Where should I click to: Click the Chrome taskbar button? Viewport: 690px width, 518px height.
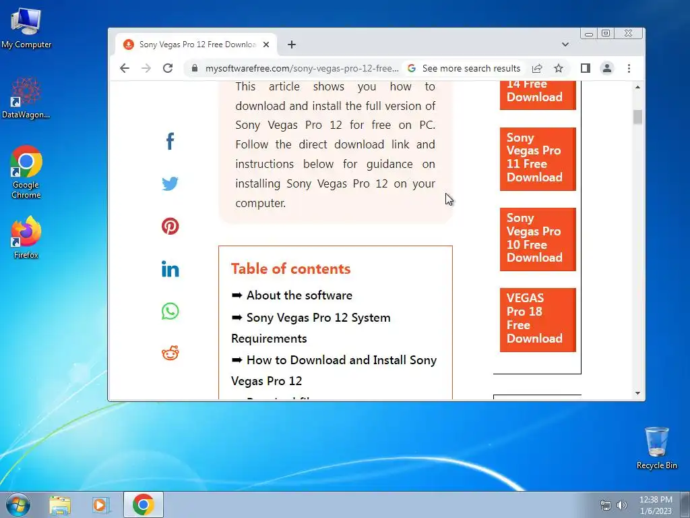click(x=144, y=505)
